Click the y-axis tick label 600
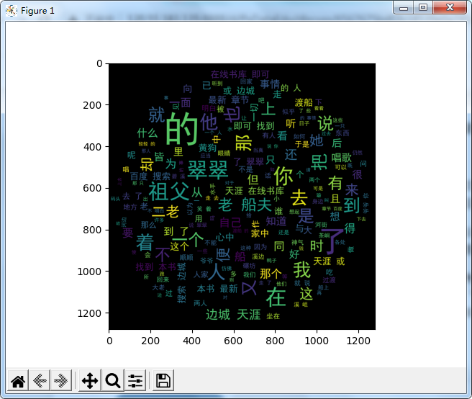The width and height of the screenshot is (472, 399). [x=92, y=189]
